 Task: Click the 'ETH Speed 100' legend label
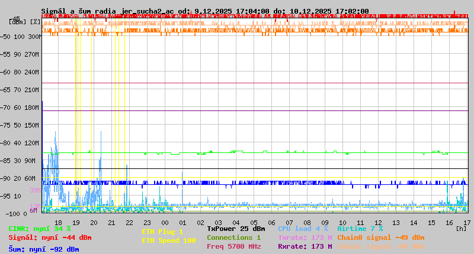pos(169,240)
